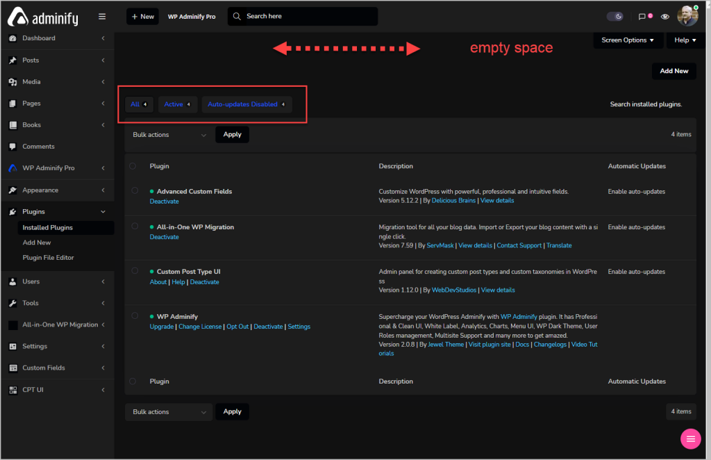Click the Tools wrench icon
The width and height of the screenshot is (711, 460).
coord(12,303)
